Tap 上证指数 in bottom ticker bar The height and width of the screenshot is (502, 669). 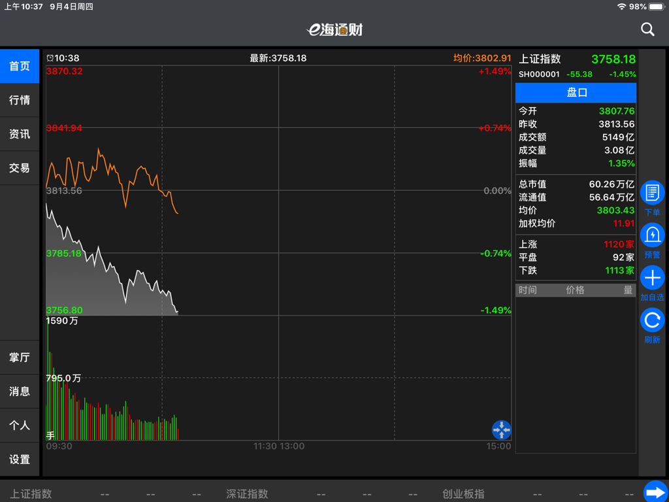(31, 494)
